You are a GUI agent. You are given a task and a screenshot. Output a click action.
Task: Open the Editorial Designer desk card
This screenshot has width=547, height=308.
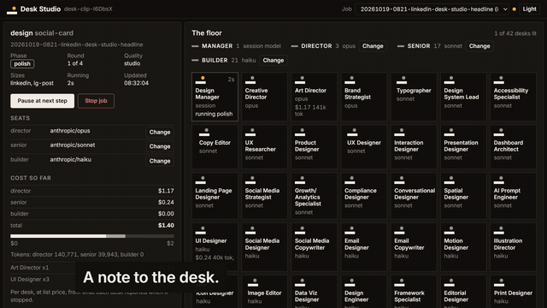tap(463, 292)
